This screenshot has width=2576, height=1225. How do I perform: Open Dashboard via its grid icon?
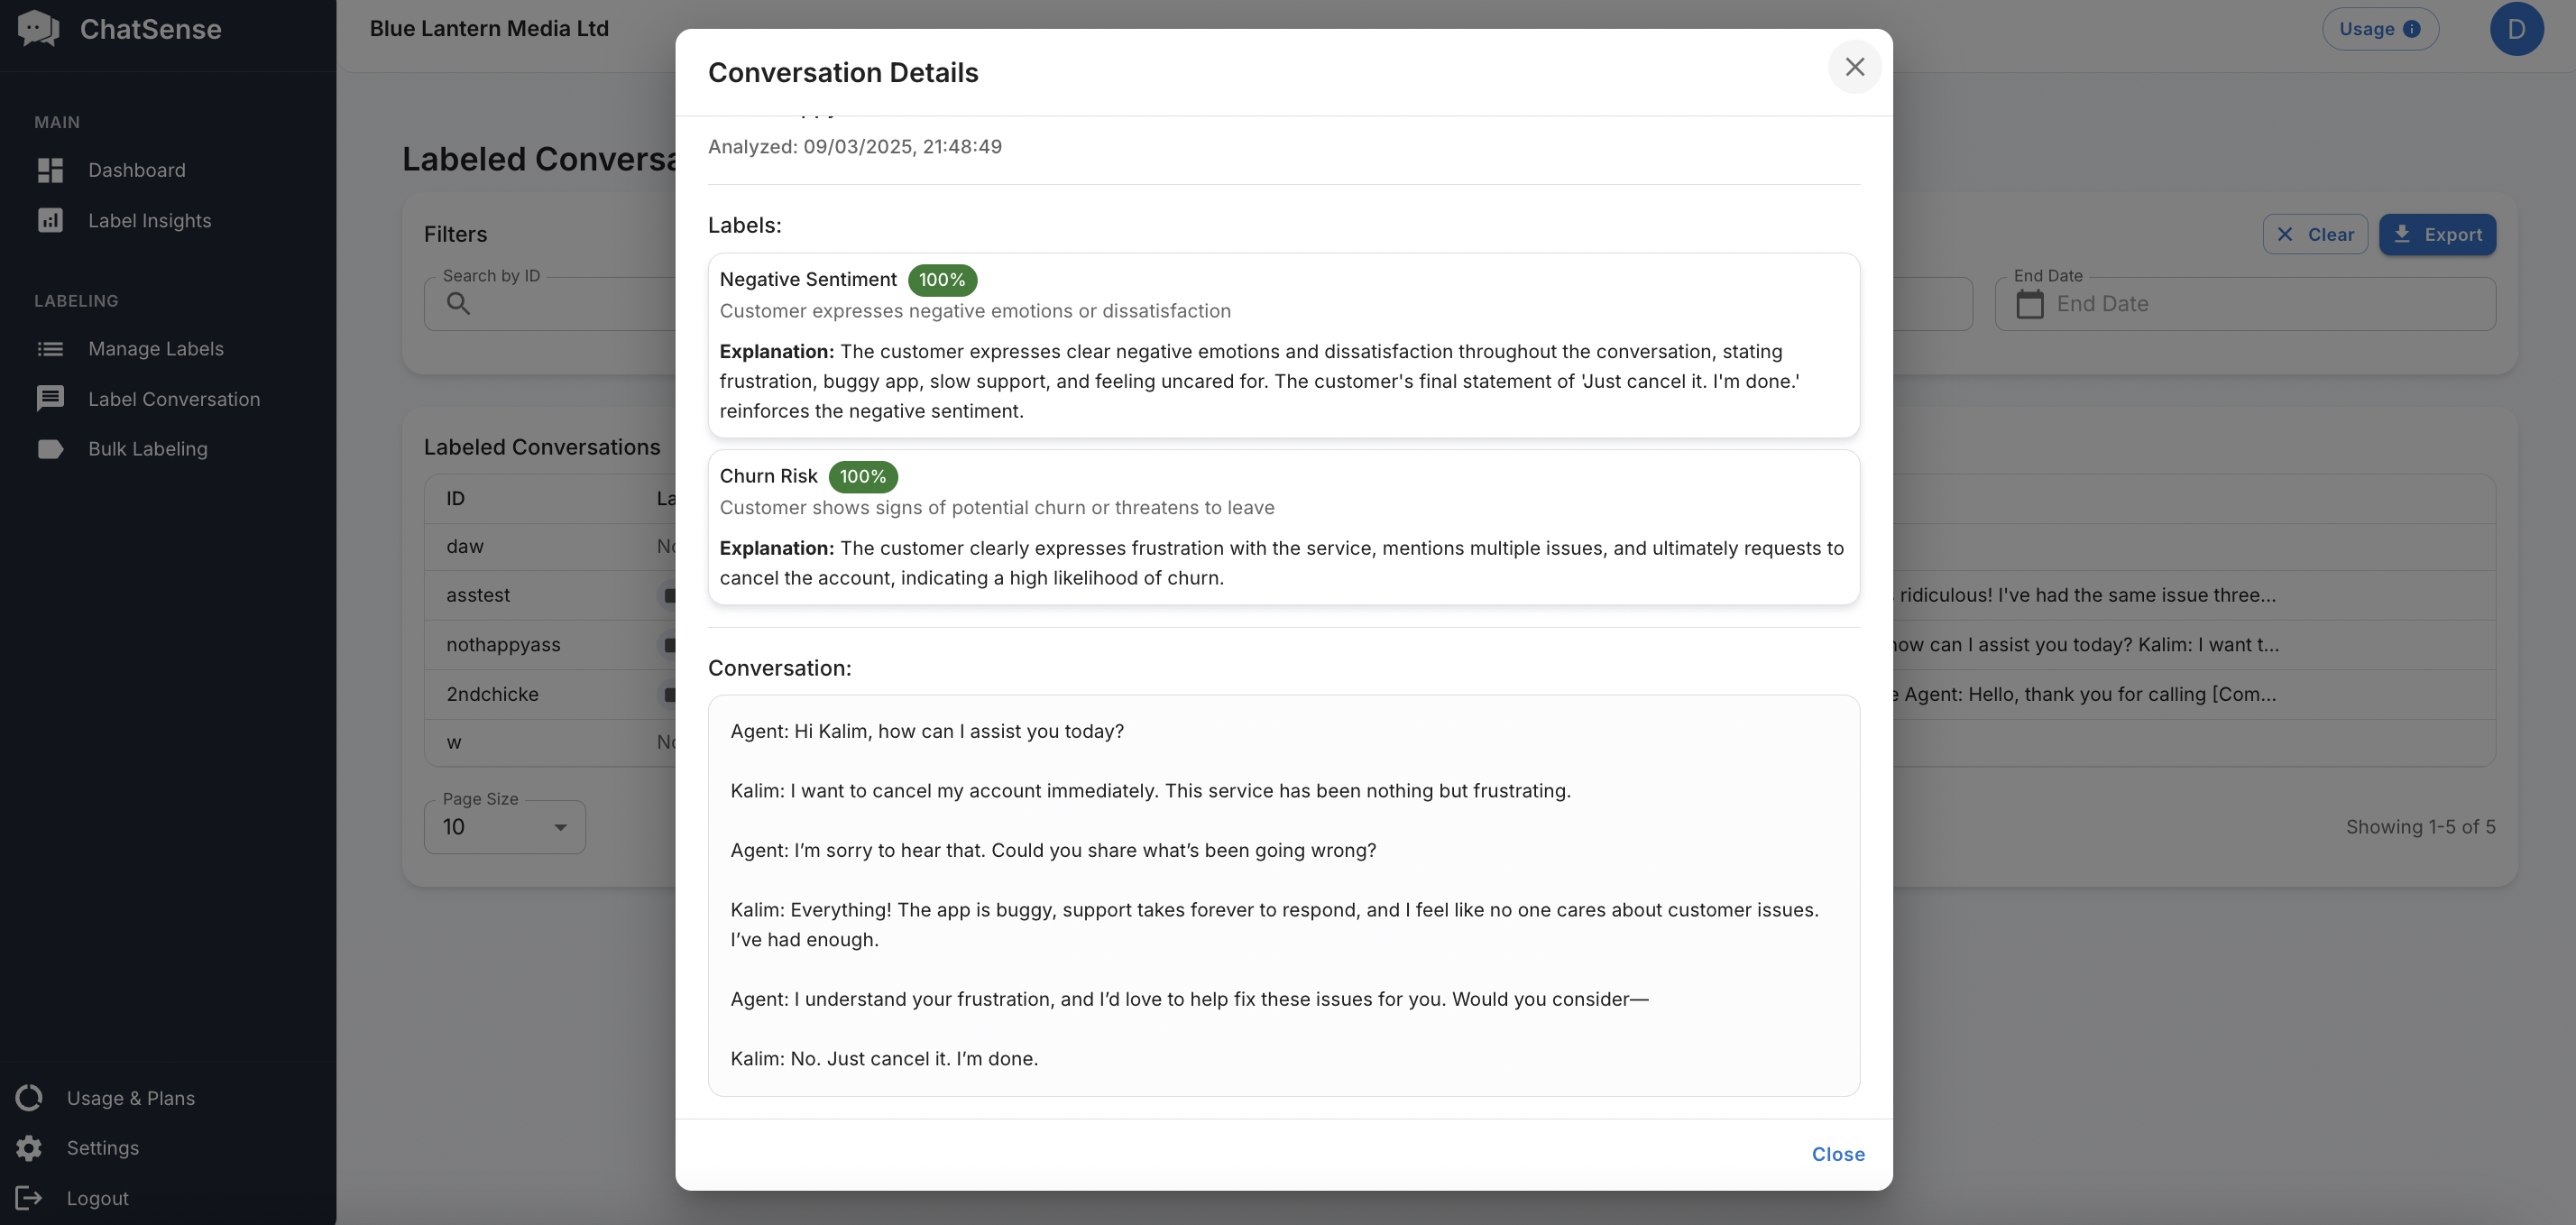tap(50, 170)
